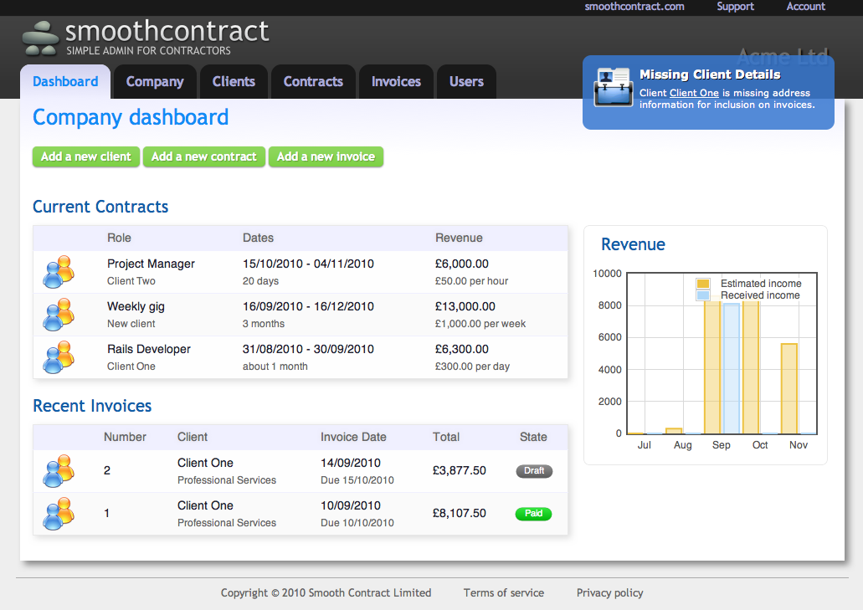Viewport: 863px width, 610px height.
Task: Click the people icon beside Weekly gig contract
Action: tap(59, 315)
